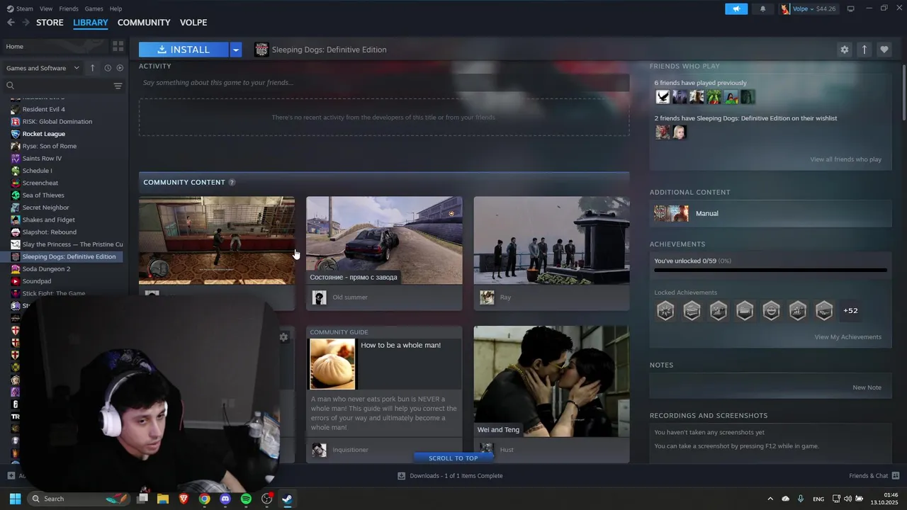Open advanced library filter options icon
The image size is (907, 510).
click(x=118, y=86)
